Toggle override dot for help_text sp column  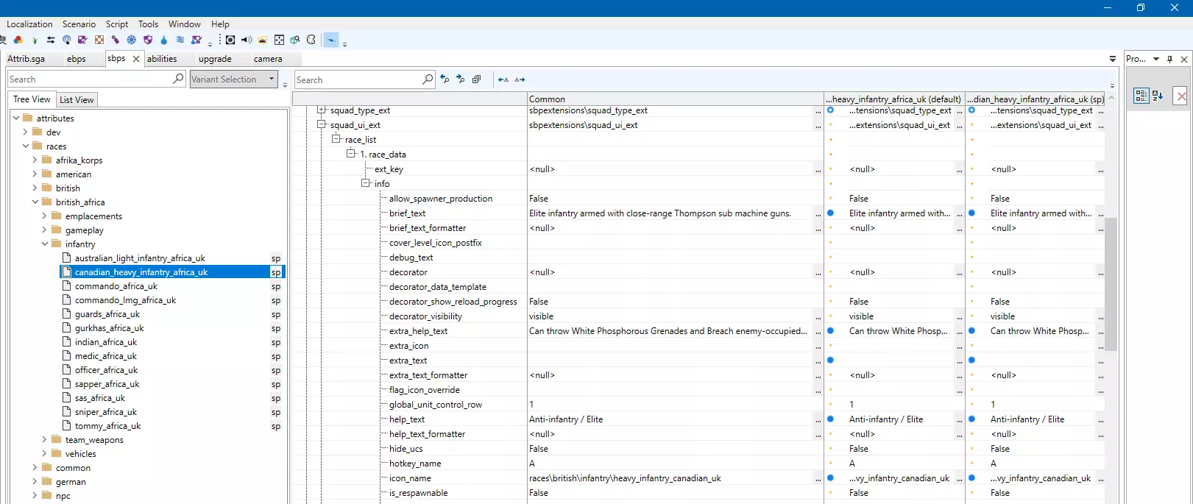point(971,419)
